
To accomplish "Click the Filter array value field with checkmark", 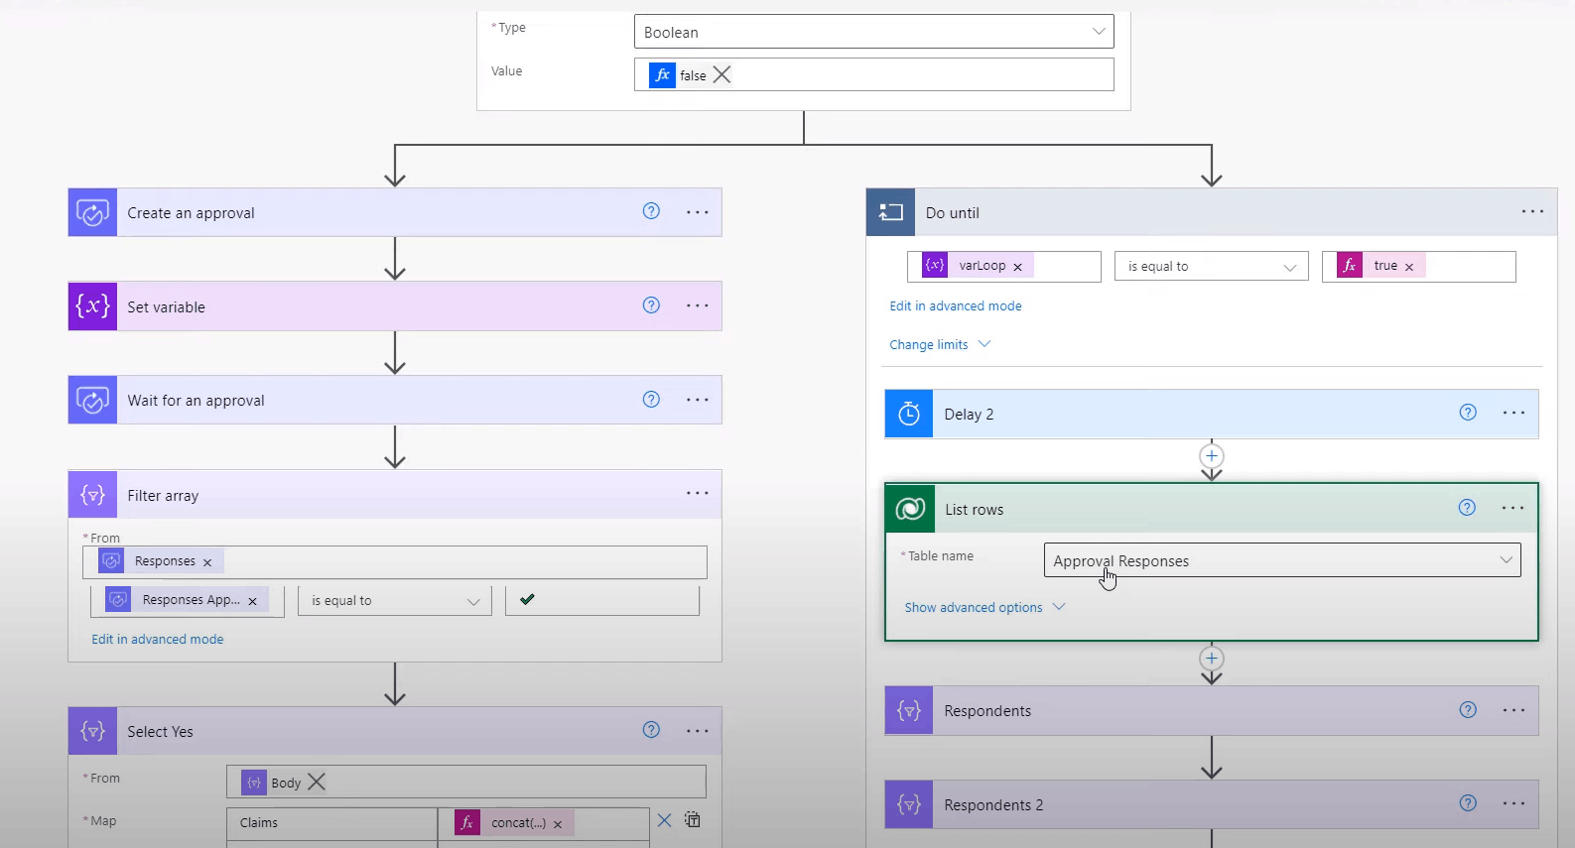I will (601, 600).
